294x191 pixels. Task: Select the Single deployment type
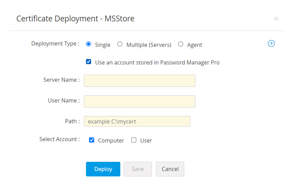click(89, 44)
